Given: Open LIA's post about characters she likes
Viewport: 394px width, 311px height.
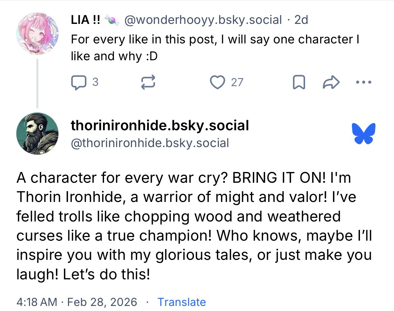Looking at the screenshot, I should coord(215,47).
